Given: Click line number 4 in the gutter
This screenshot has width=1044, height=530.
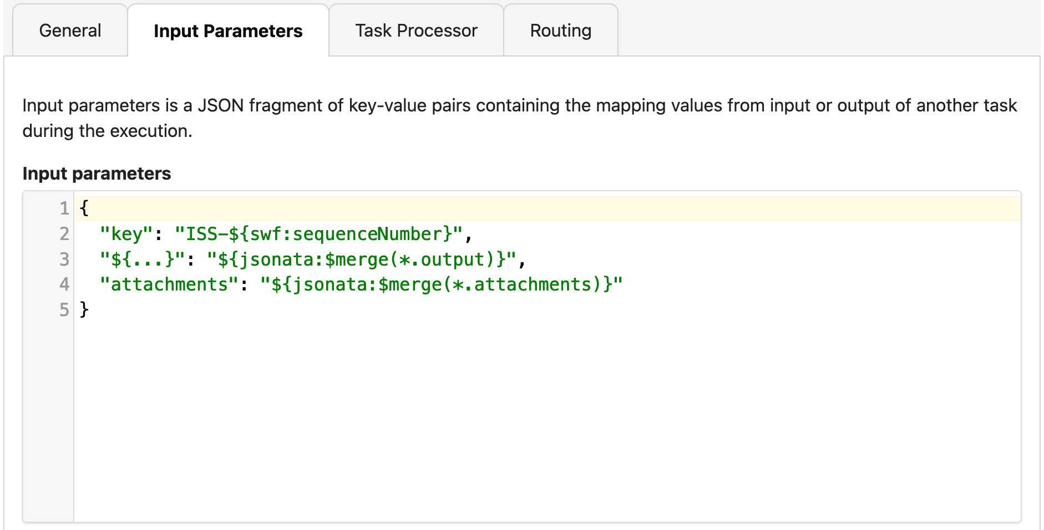Looking at the screenshot, I should 64,284.
